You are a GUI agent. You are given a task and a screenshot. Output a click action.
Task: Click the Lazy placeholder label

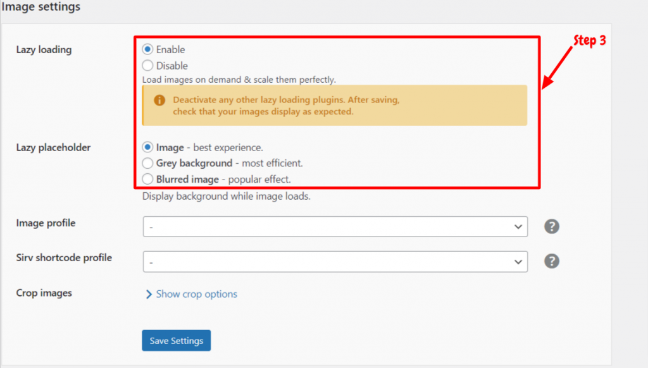[53, 147]
